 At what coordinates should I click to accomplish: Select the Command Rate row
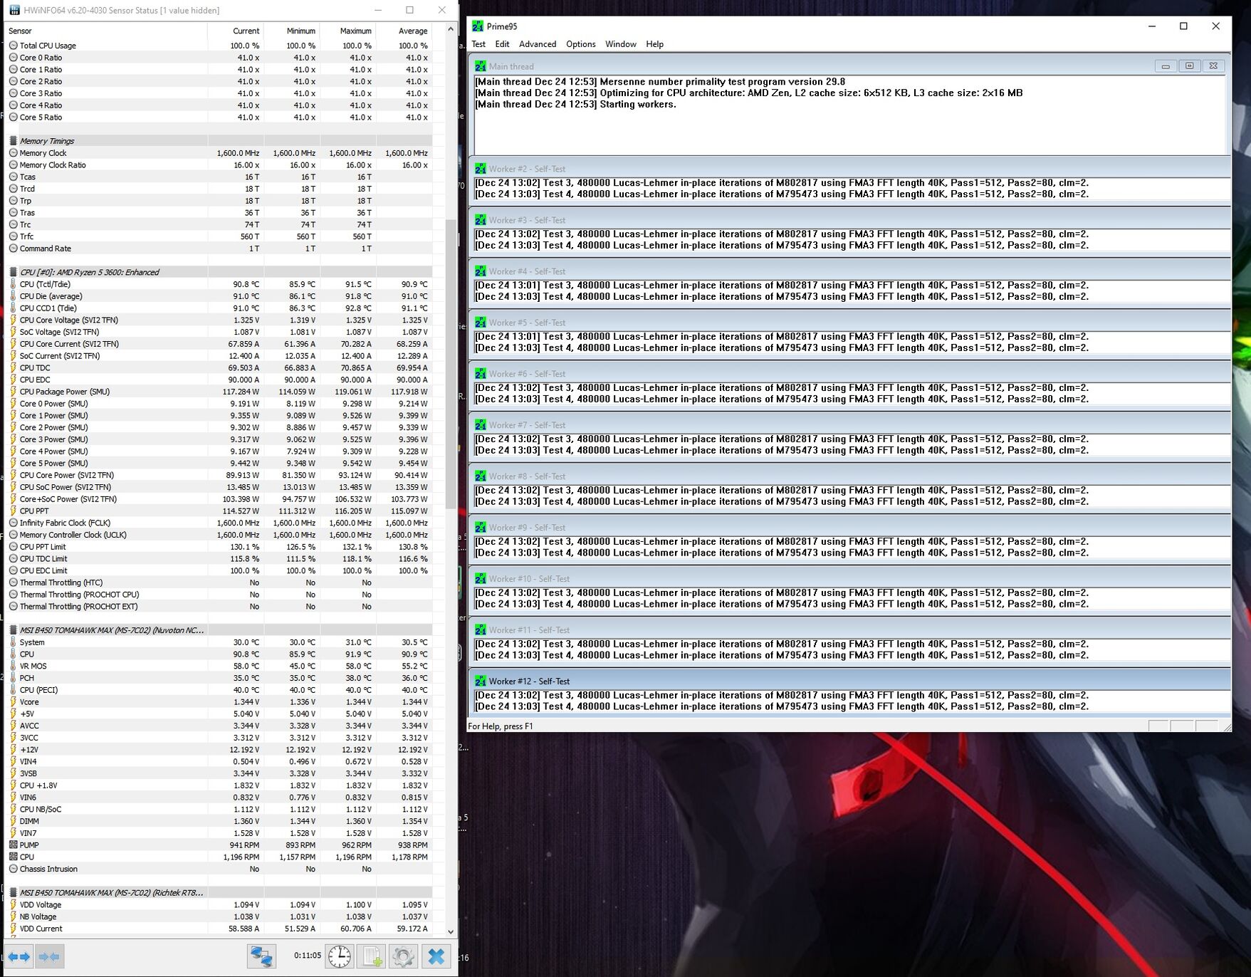pos(219,249)
